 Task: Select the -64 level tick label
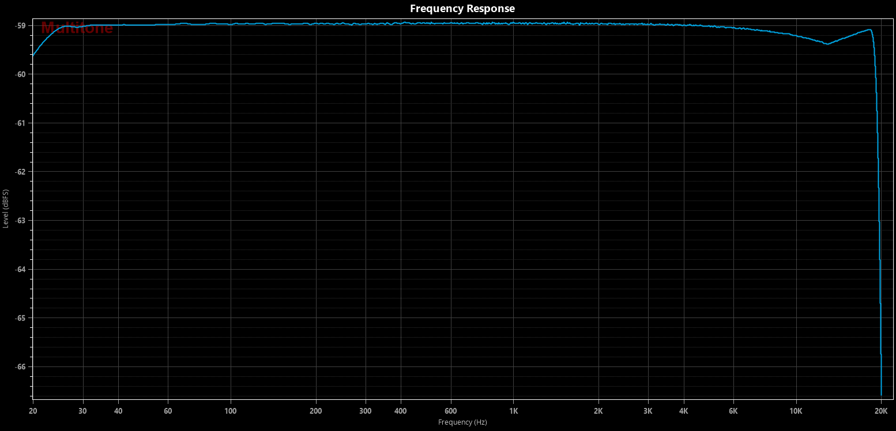click(20, 270)
